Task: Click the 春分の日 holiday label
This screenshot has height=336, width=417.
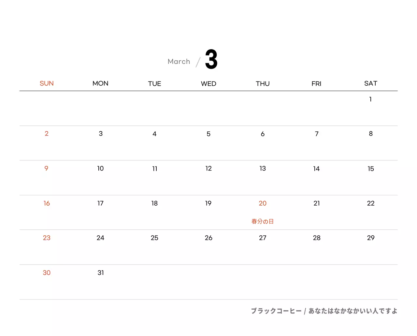Action: [x=263, y=222]
